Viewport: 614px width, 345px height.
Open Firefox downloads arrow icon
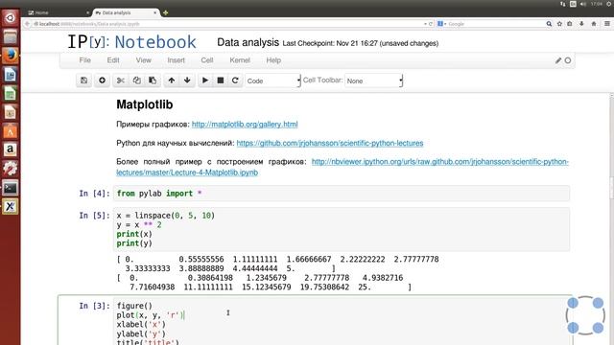click(582, 24)
